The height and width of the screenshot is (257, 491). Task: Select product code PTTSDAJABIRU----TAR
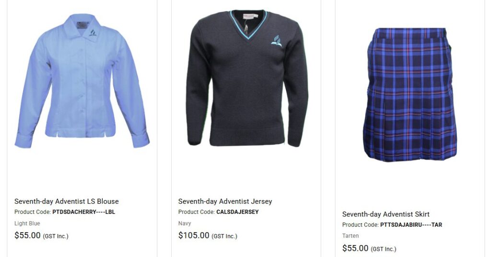(411, 225)
